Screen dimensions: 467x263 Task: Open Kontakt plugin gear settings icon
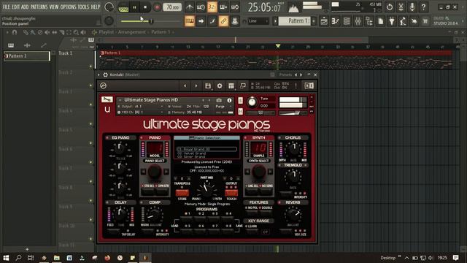coord(105,75)
